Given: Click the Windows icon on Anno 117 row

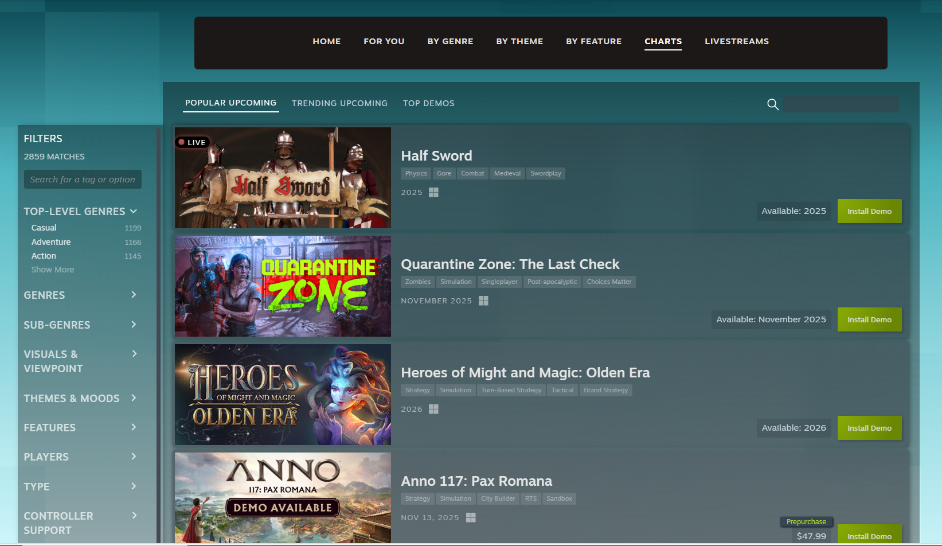Looking at the screenshot, I should [x=471, y=517].
